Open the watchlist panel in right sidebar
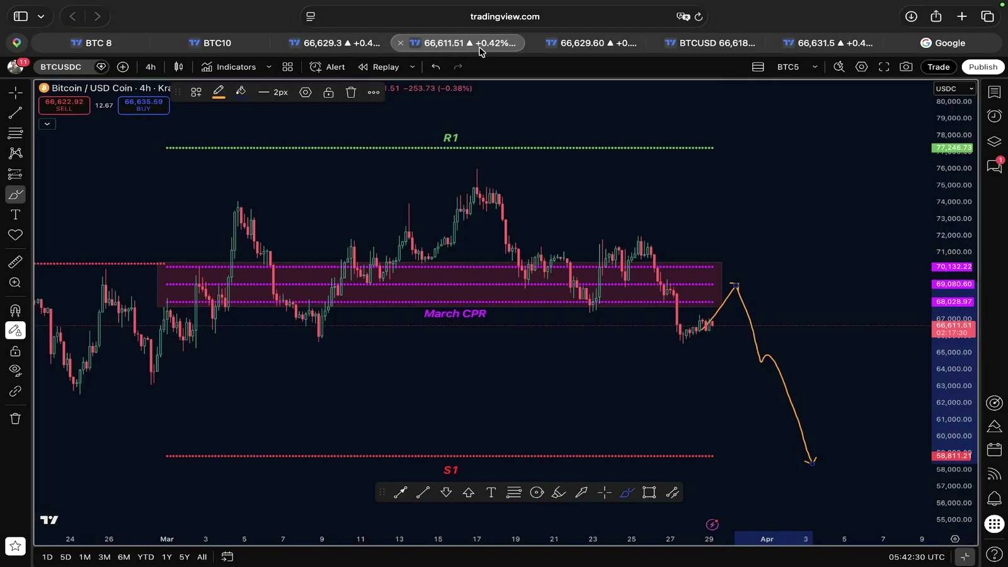 click(x=994, y=93)
